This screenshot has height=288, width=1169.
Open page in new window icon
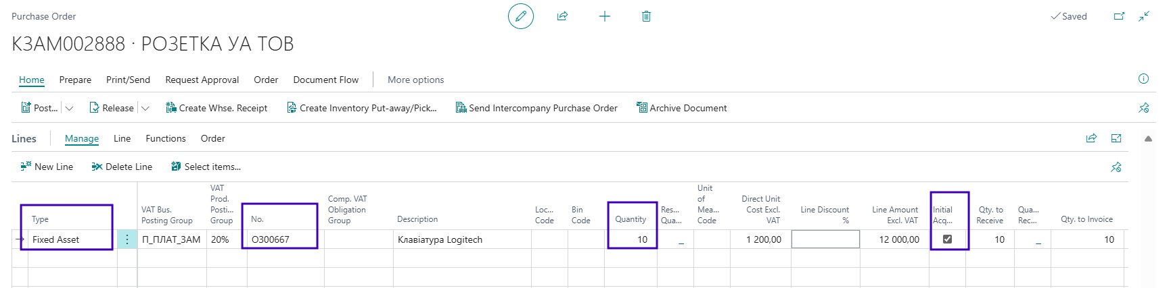pos(1119,16)
